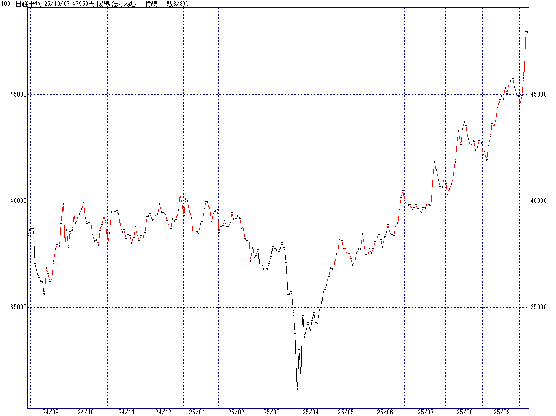Select the 24/12 date label

click(163, 412)
